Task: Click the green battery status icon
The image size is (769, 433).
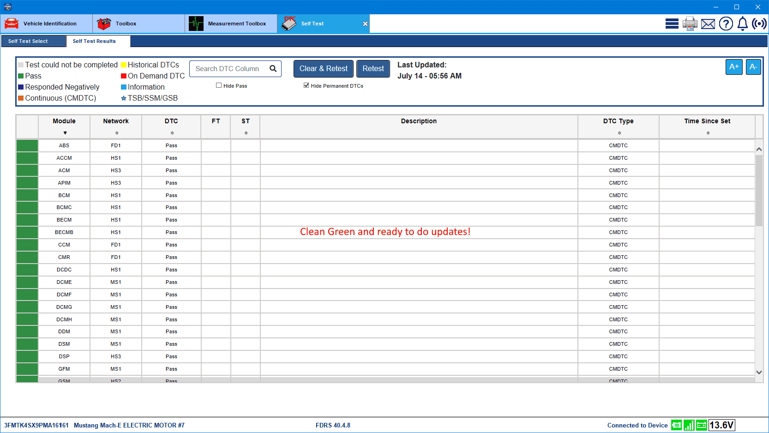Action: point(702,425)
